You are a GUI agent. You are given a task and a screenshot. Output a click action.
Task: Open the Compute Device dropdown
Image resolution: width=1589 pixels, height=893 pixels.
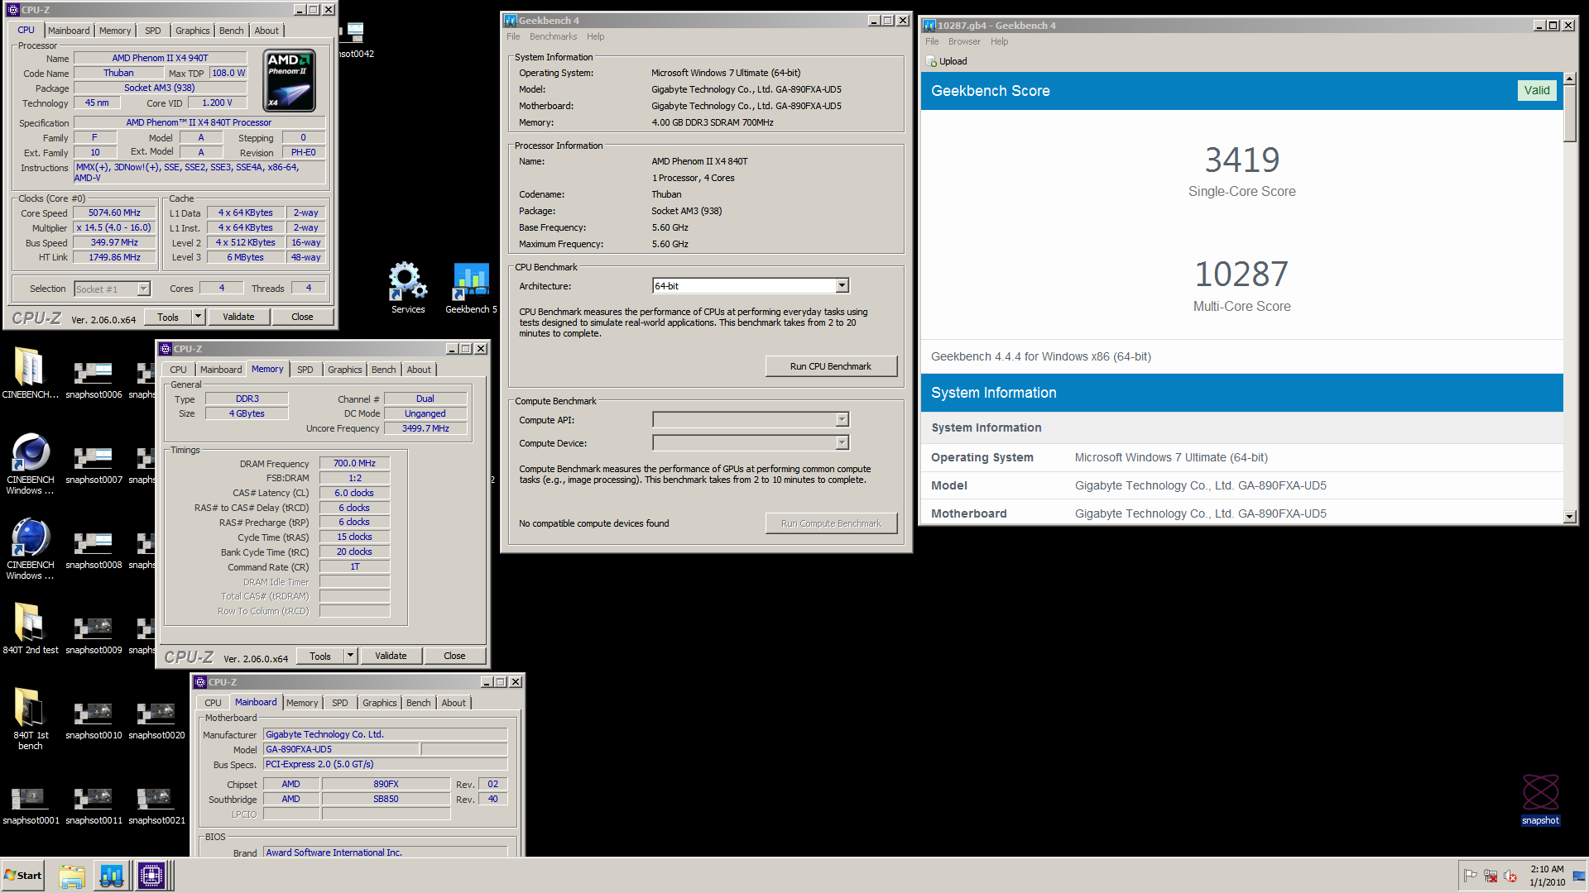842,443
